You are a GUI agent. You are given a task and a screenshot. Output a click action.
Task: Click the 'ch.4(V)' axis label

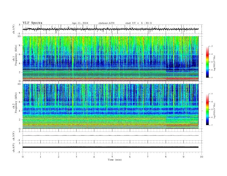(14, 148)
